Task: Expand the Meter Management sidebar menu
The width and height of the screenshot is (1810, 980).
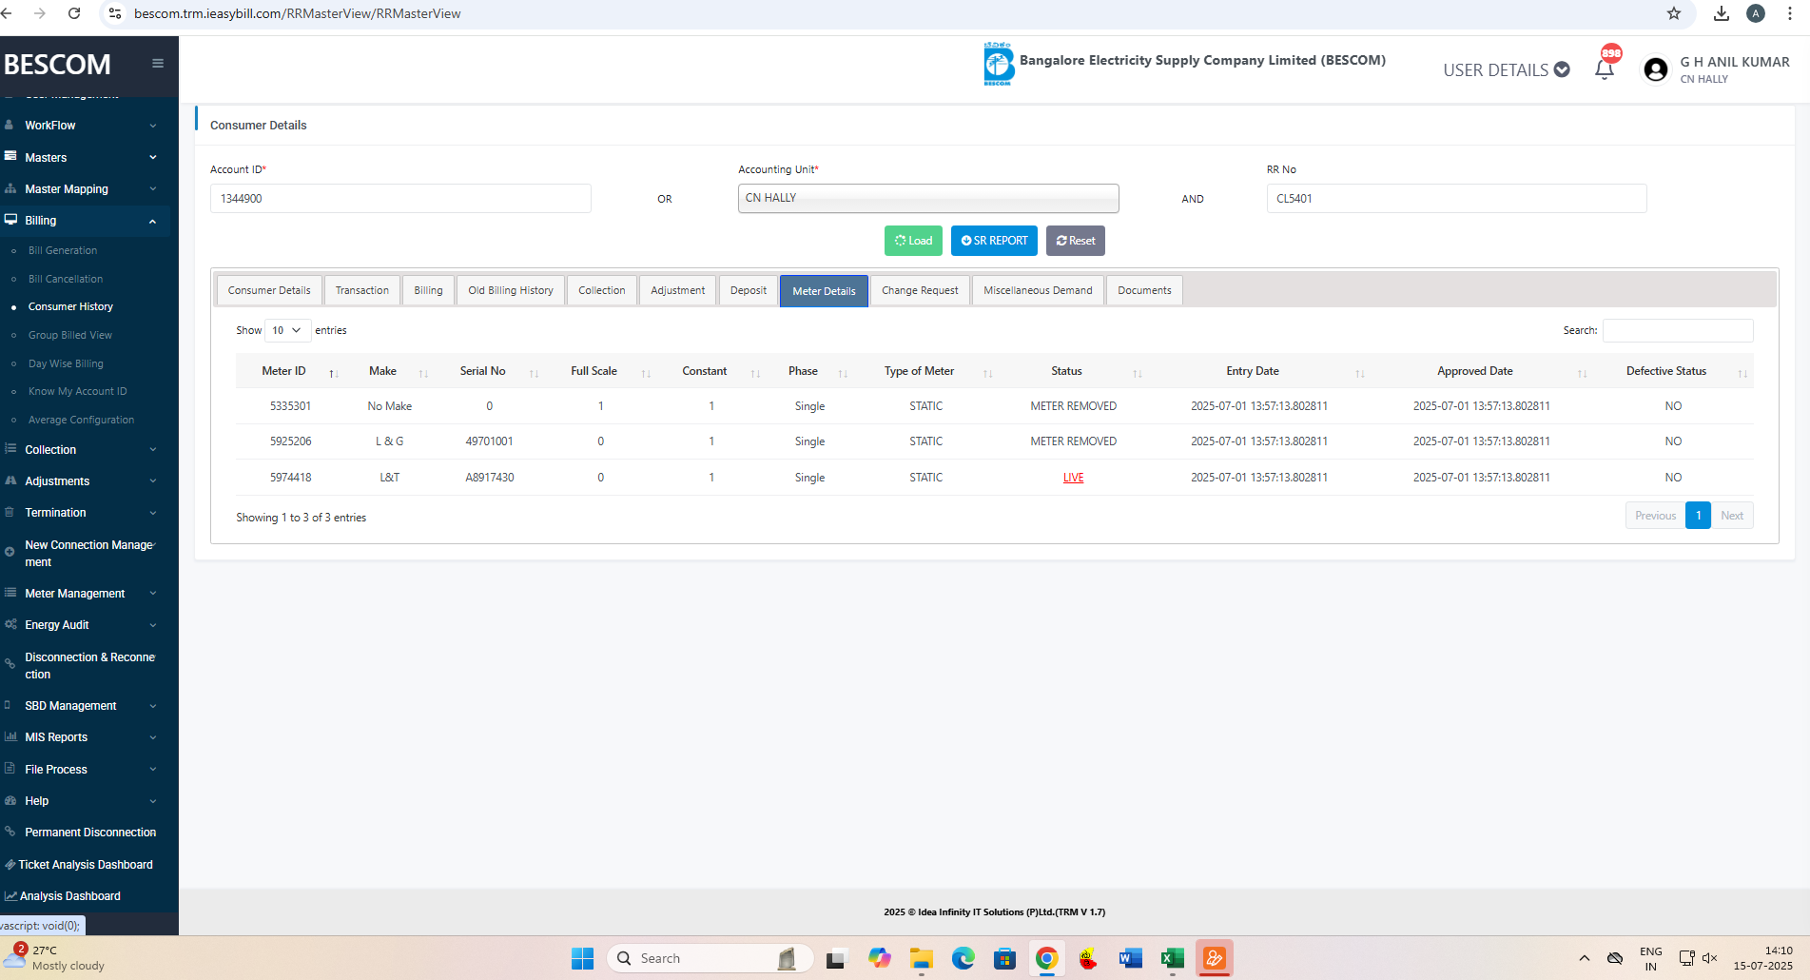Action: [x=86, y=594]
